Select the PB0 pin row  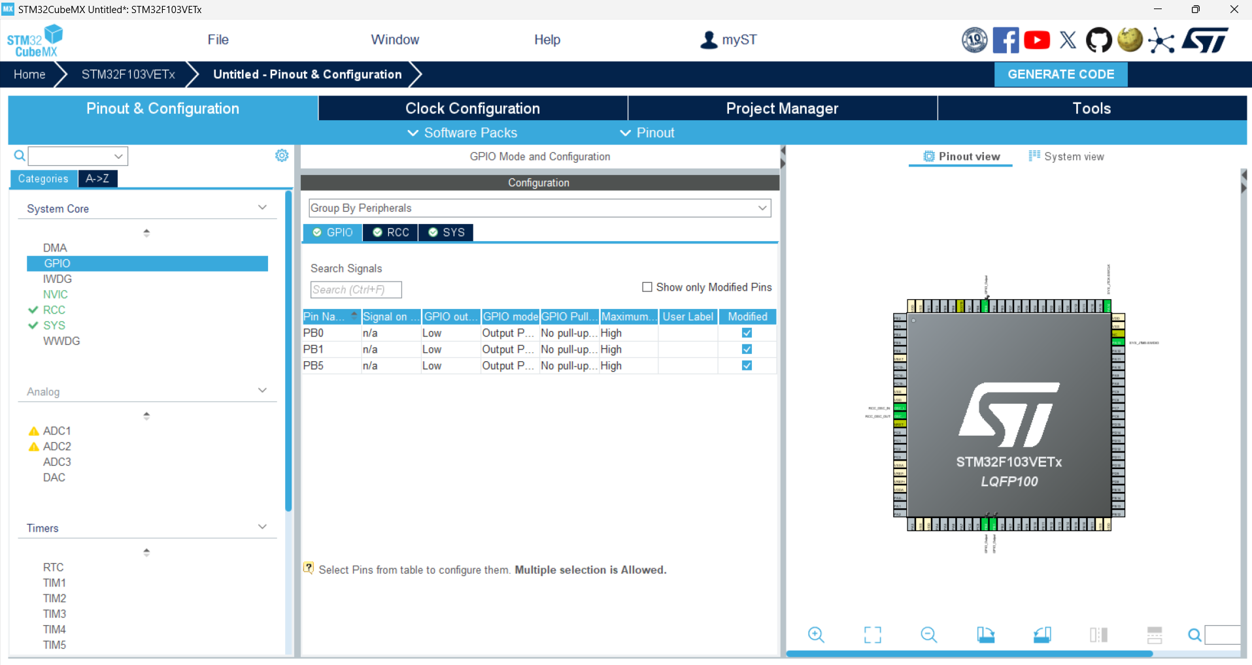(539, 333)
